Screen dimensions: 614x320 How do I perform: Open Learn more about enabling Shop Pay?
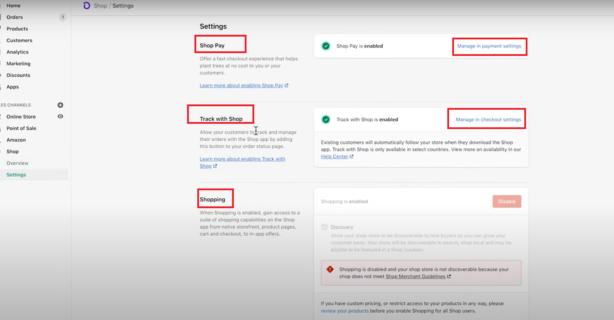click(241, 85)
